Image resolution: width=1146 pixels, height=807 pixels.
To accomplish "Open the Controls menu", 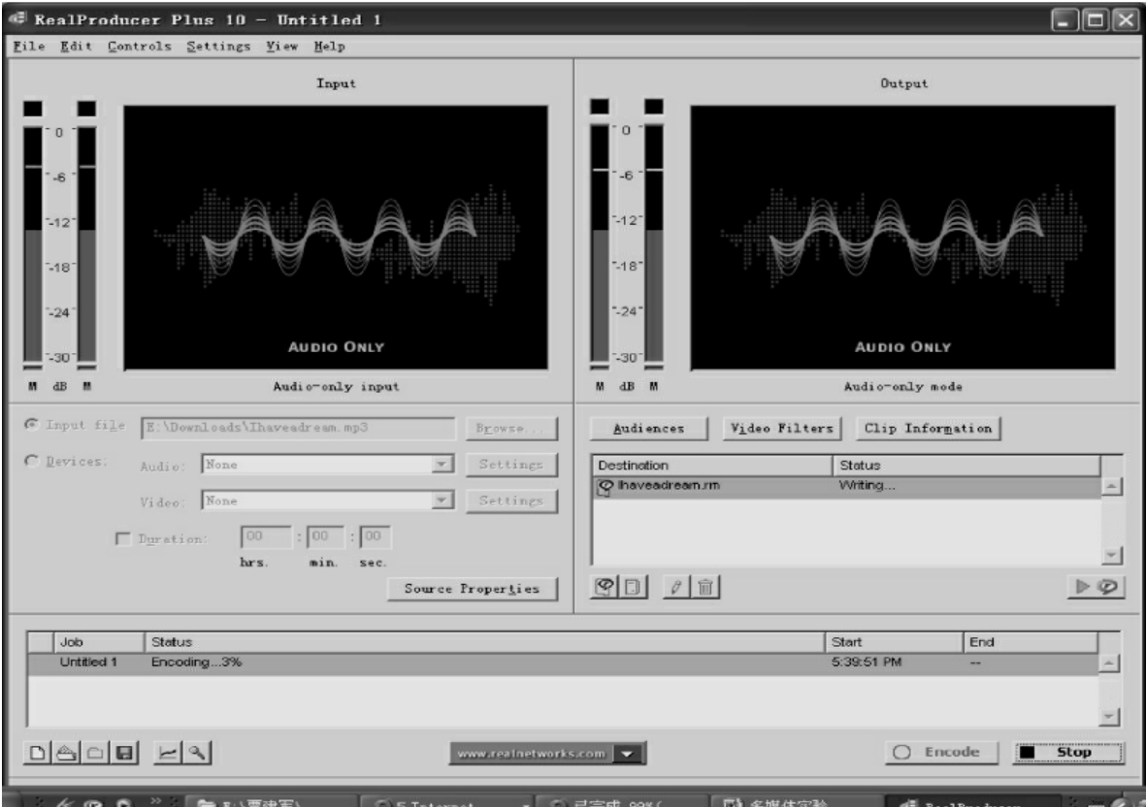I will point(140,46).
